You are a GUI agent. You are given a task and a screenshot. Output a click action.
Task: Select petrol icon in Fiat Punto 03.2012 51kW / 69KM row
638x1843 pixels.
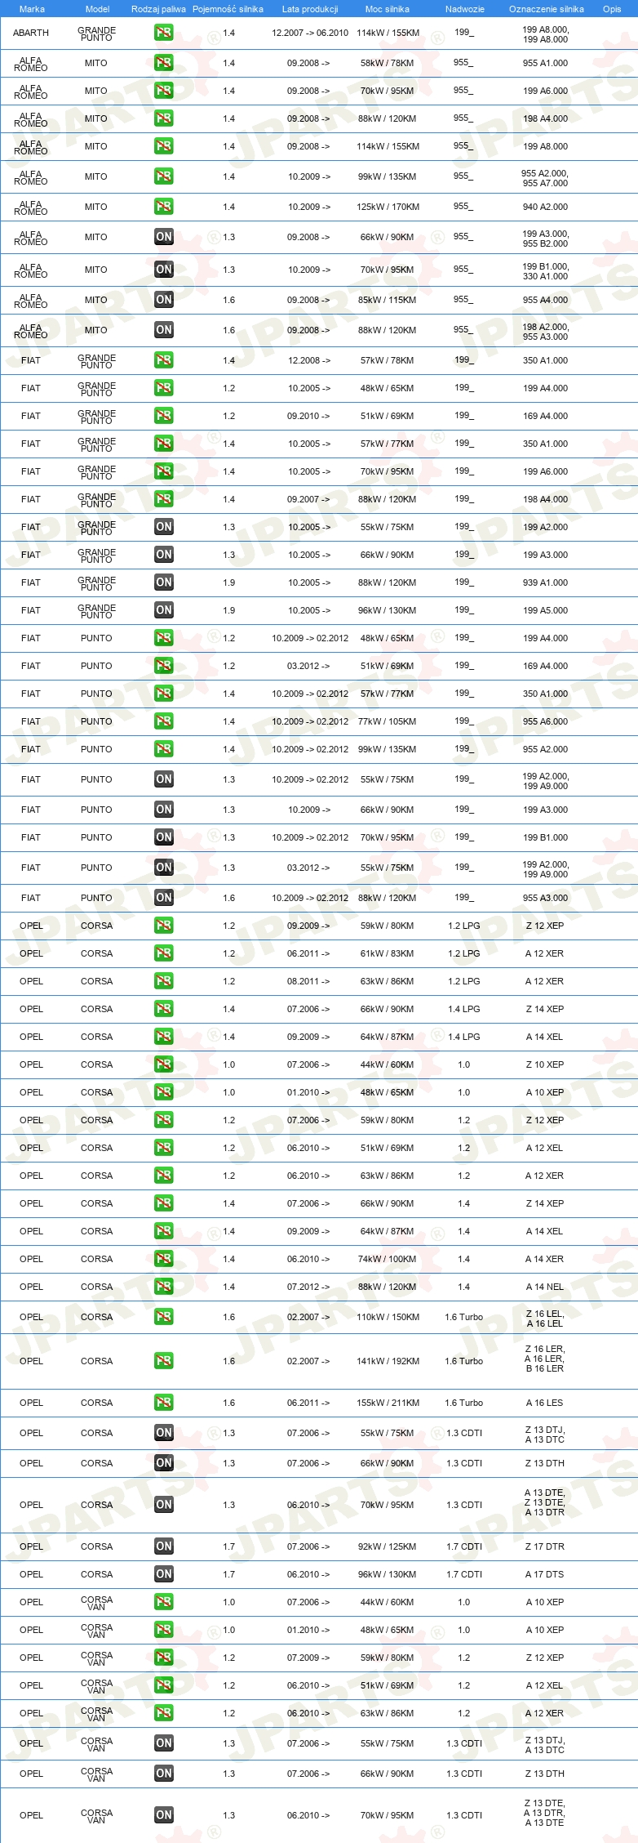tap(164, 666)
